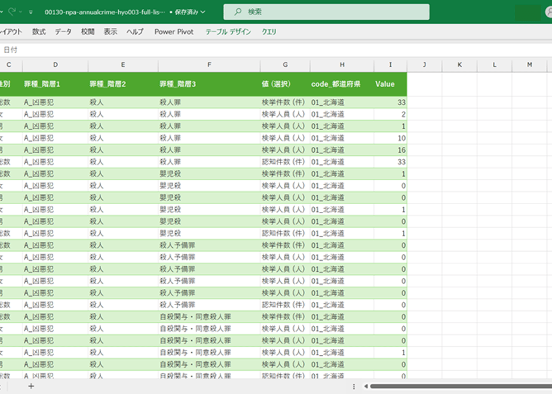Select the Value cell showing 16
Viewport: 552px width, 394px height.
[x=390, y=150]
